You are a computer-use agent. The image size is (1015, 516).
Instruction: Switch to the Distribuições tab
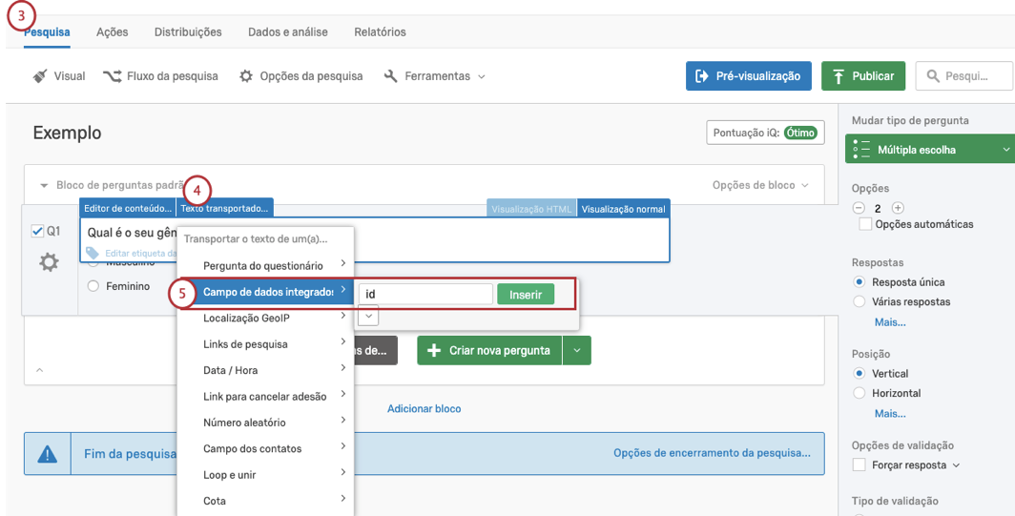[x=188, y=31]
